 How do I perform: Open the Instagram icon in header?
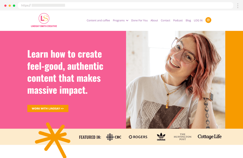coord(208,20)
